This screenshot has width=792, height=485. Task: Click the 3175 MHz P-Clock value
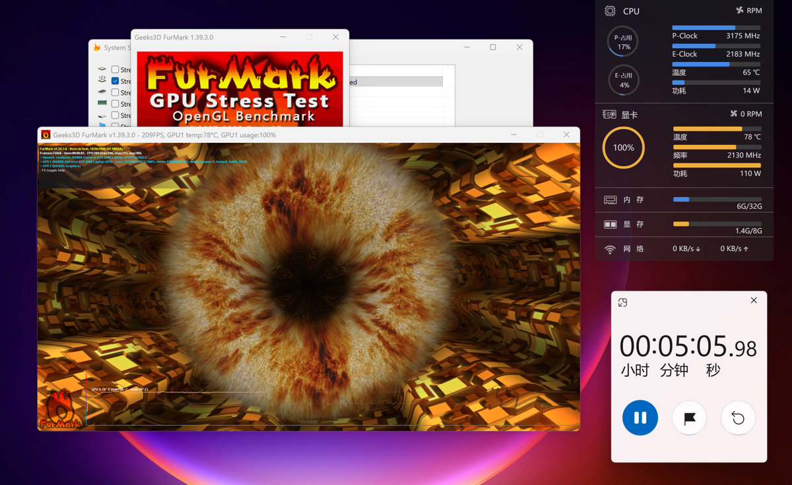[743, 36]
